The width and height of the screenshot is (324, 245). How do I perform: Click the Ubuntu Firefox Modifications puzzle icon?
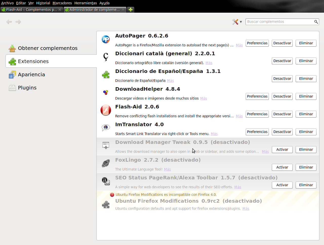(x=106, y=204)
